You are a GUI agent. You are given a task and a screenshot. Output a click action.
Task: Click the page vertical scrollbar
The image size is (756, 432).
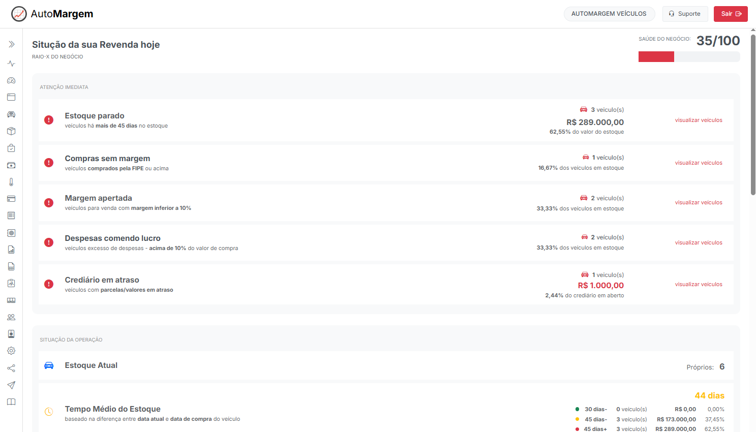point(753,115)
